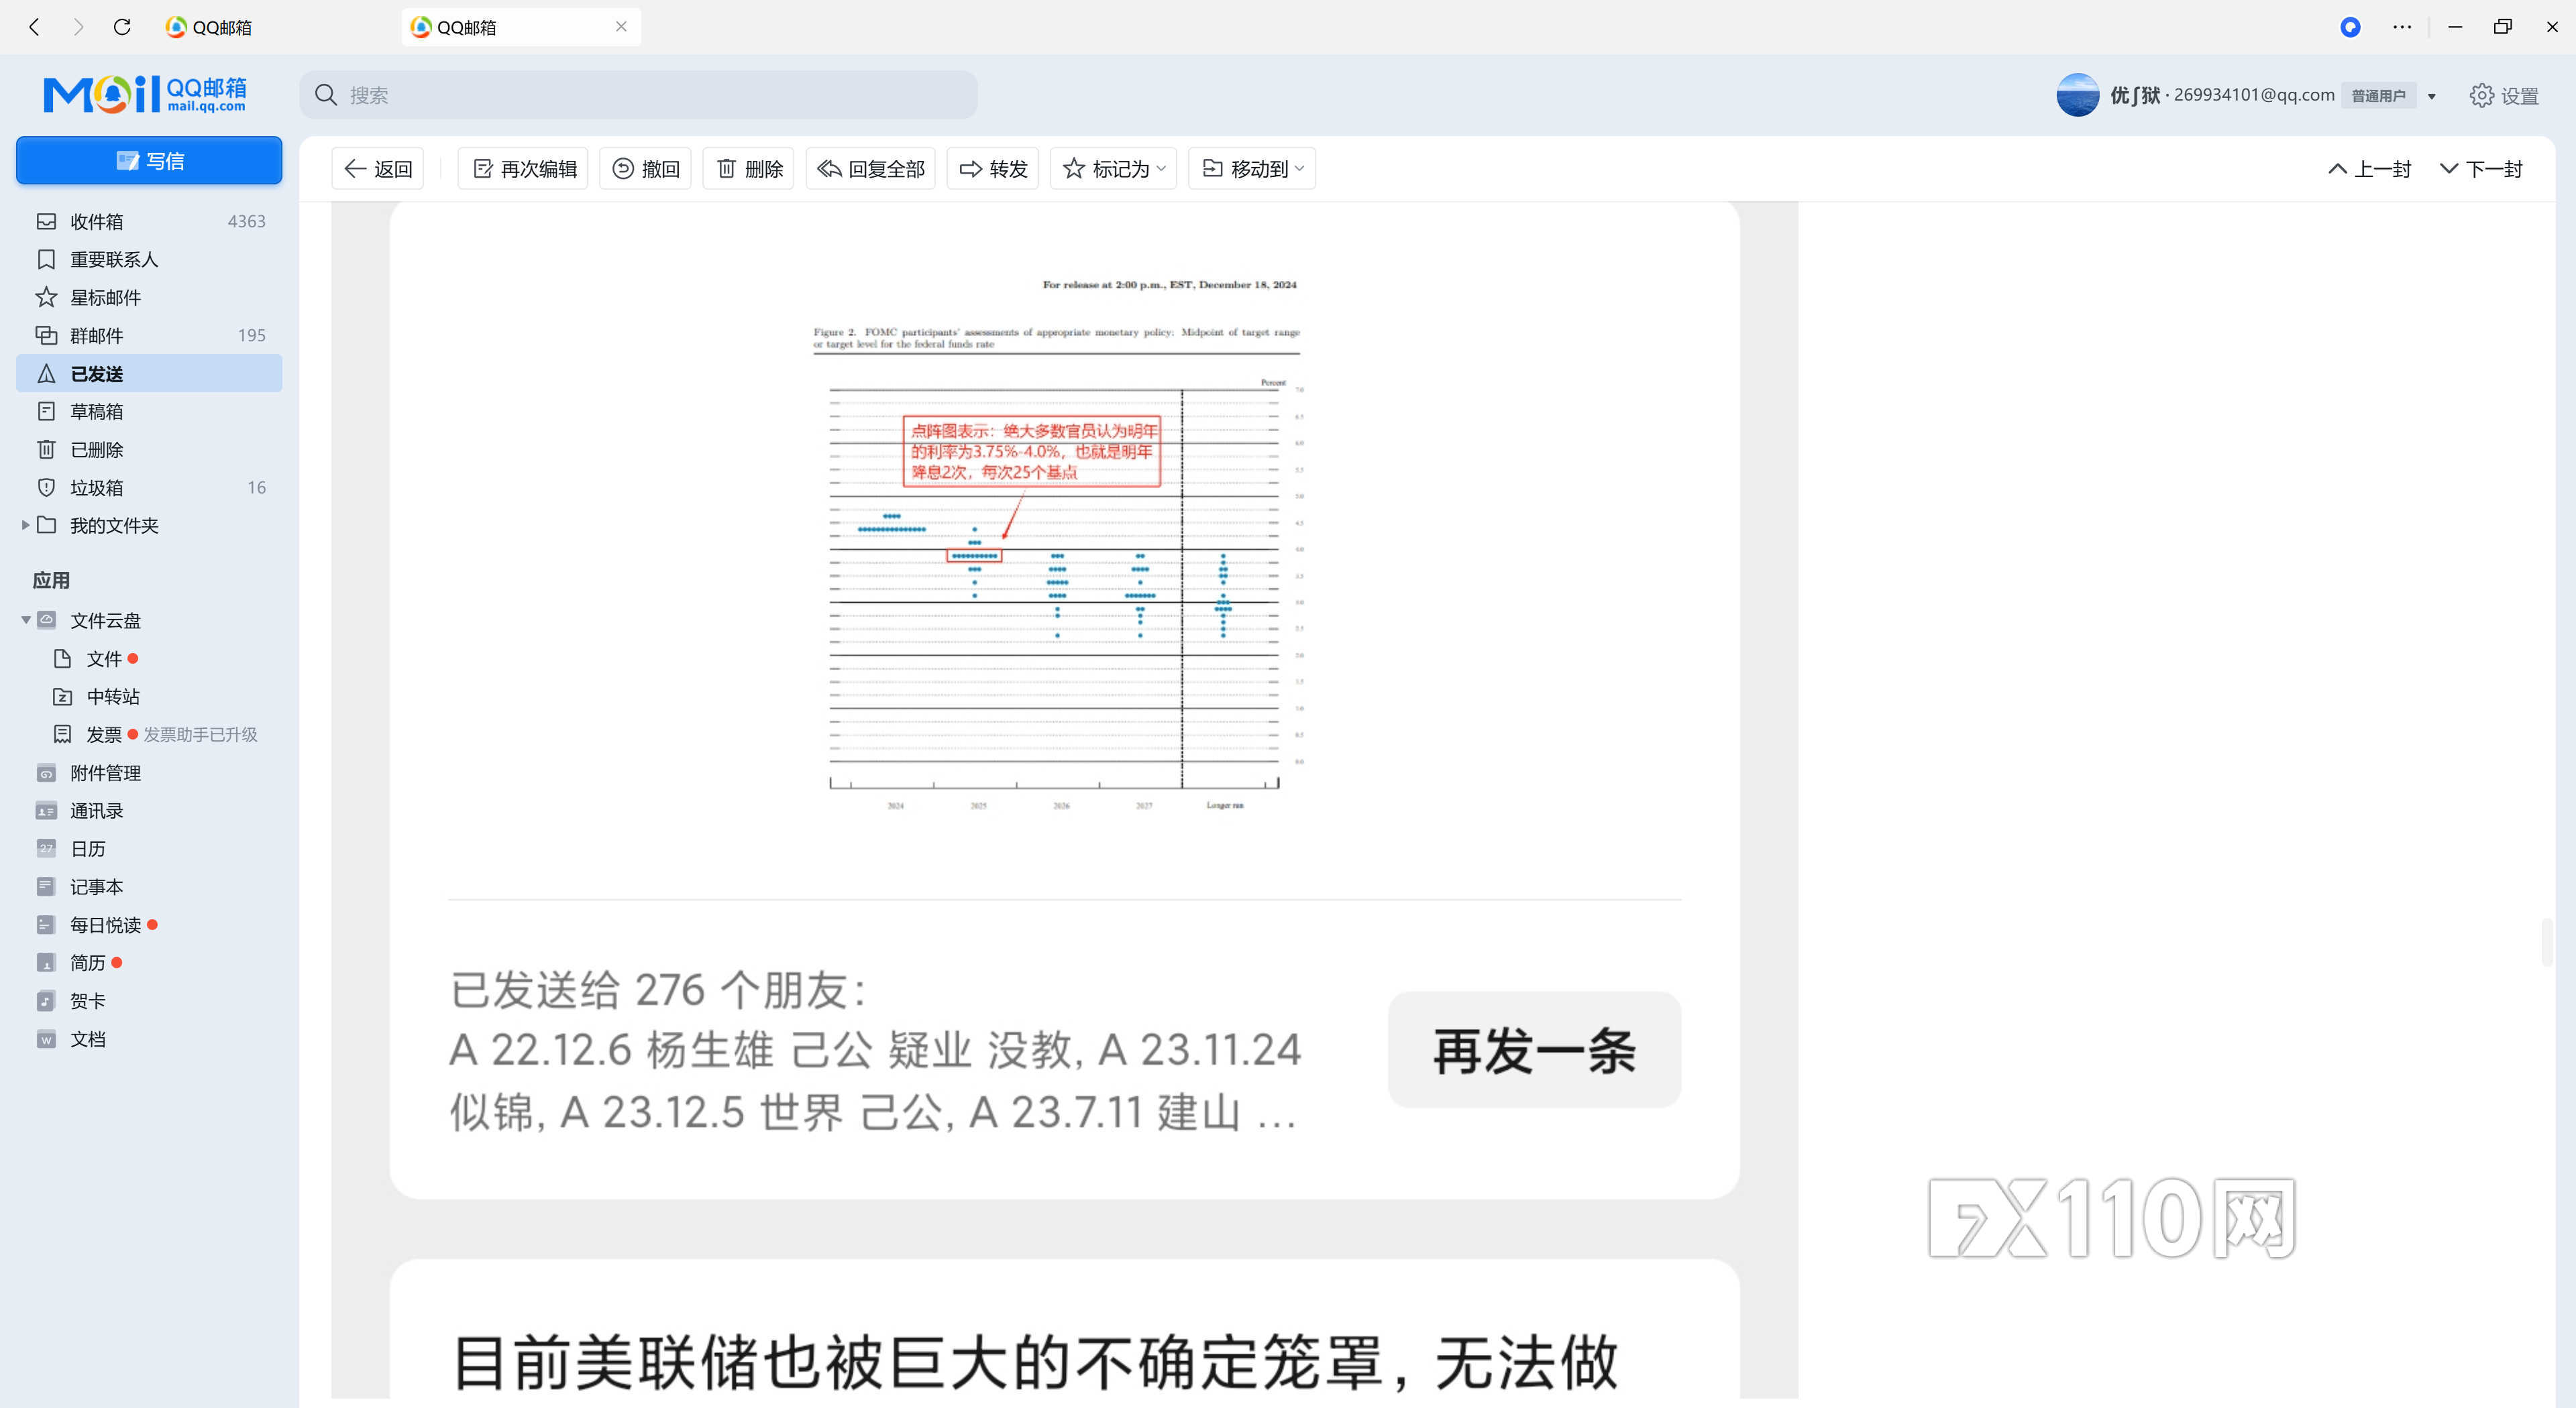The width and height of the screenshot is (2576, 1408).
Task: Click 回复全部 reply all
Action: tap(870, 169)
